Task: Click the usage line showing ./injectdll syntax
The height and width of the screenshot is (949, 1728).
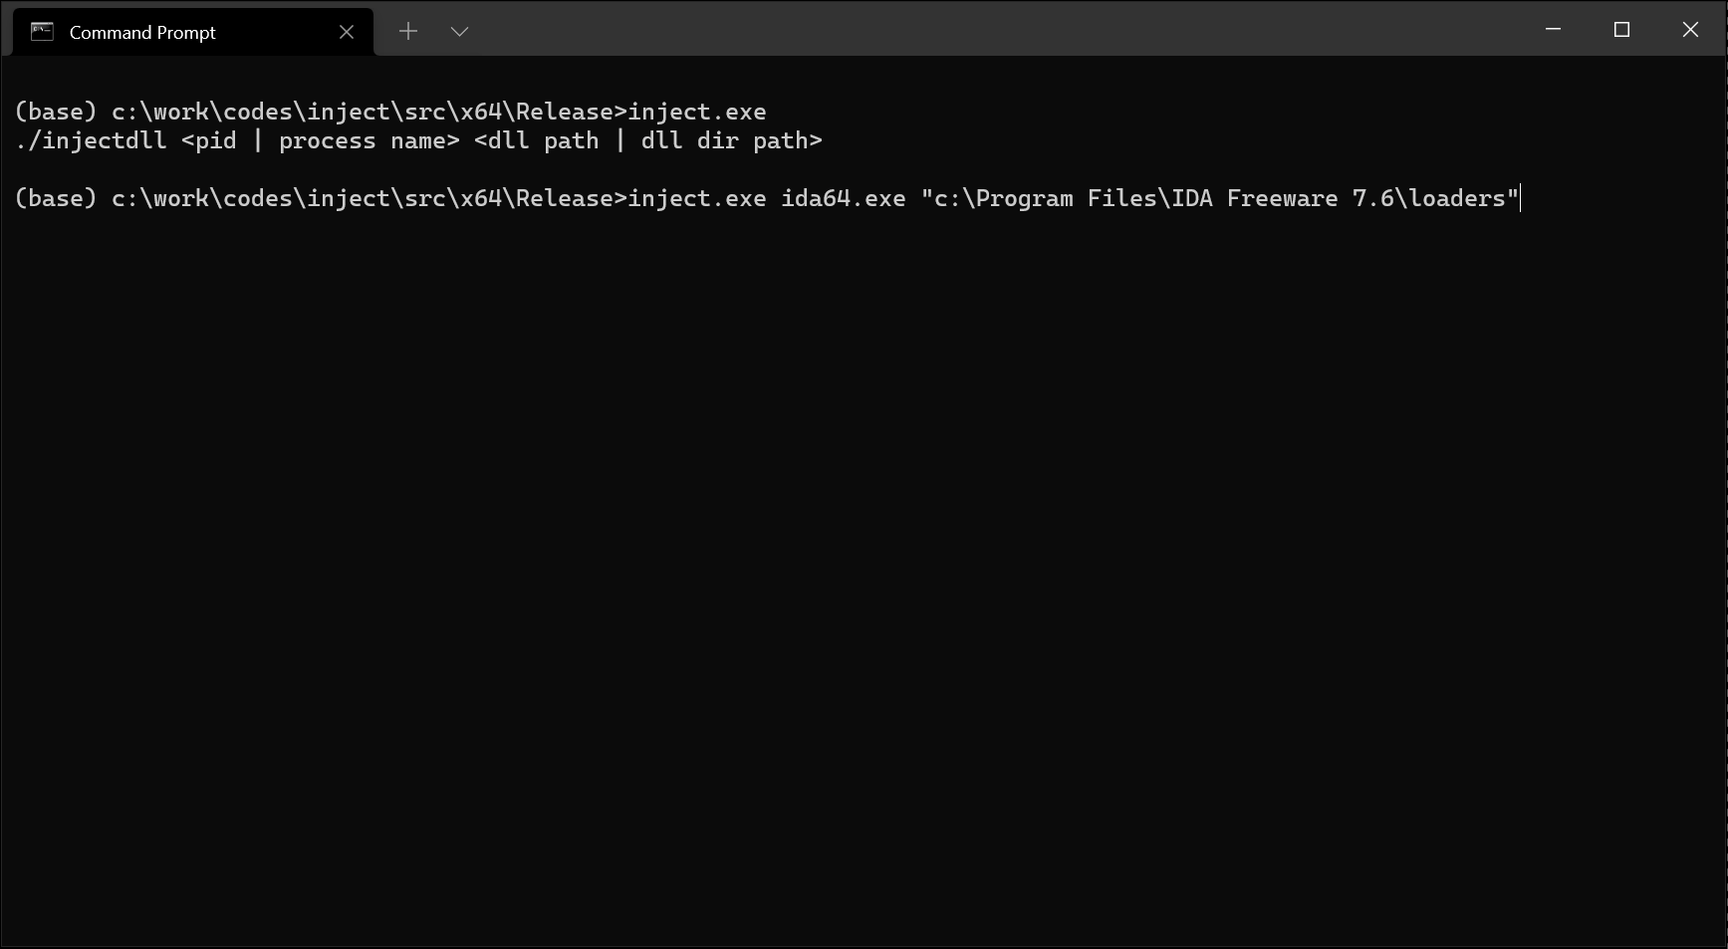Action: pos(418,140)
